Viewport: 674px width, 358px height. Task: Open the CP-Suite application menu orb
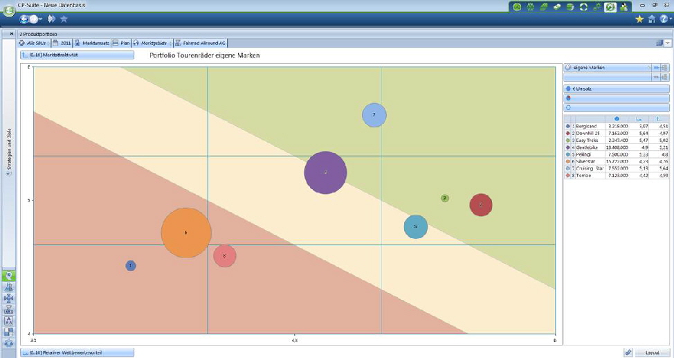(x=9, y=10)
